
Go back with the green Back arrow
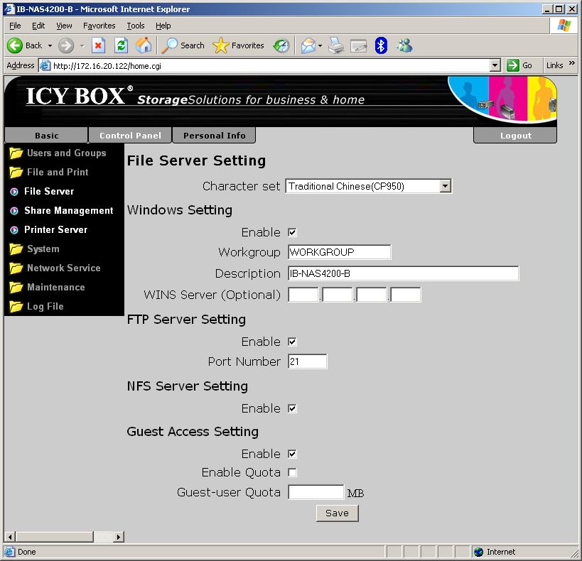point(15,45)
